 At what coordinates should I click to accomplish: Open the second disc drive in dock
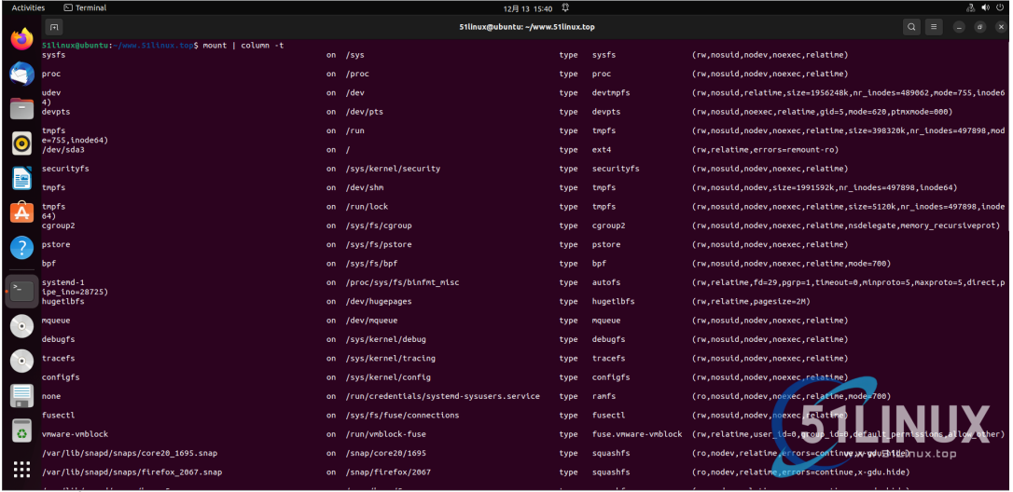pyautogui.click(x=22, y=361)
